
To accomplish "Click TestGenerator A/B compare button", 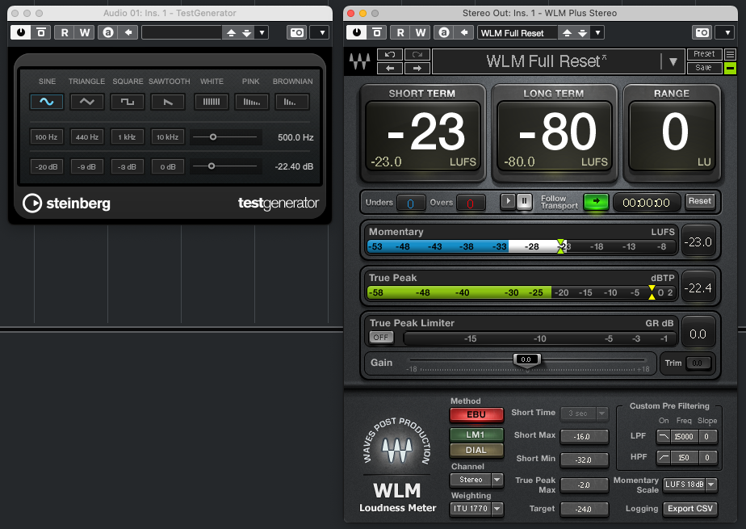I will coord(108,32).
